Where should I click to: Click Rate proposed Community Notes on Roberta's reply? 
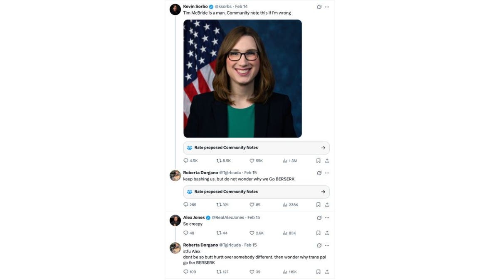pyautogui.click(x=256, y=192)
